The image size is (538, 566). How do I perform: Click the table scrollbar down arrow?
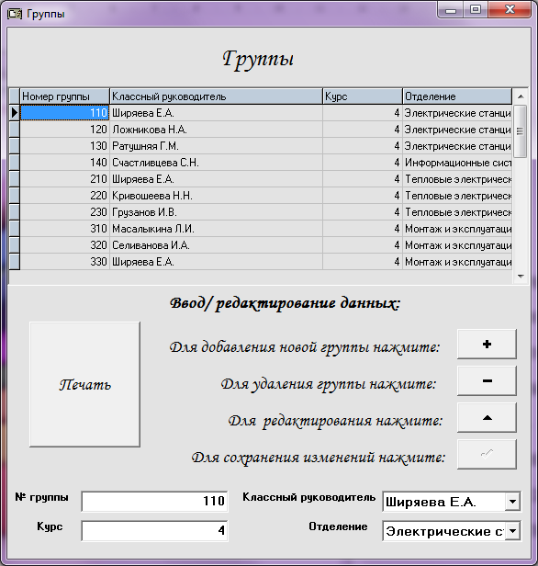tap(521, 277)
